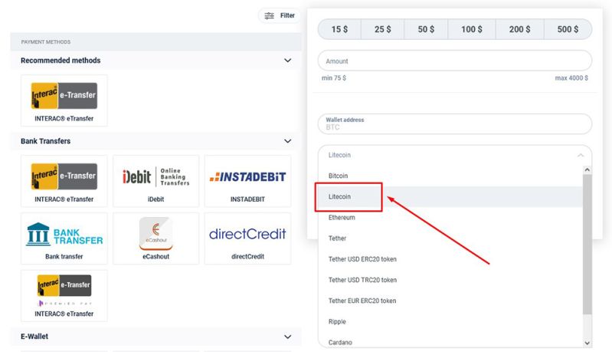
Task: Collapse the Bank Transfers section
Action: pyautogui.click(x=288, y=141)
